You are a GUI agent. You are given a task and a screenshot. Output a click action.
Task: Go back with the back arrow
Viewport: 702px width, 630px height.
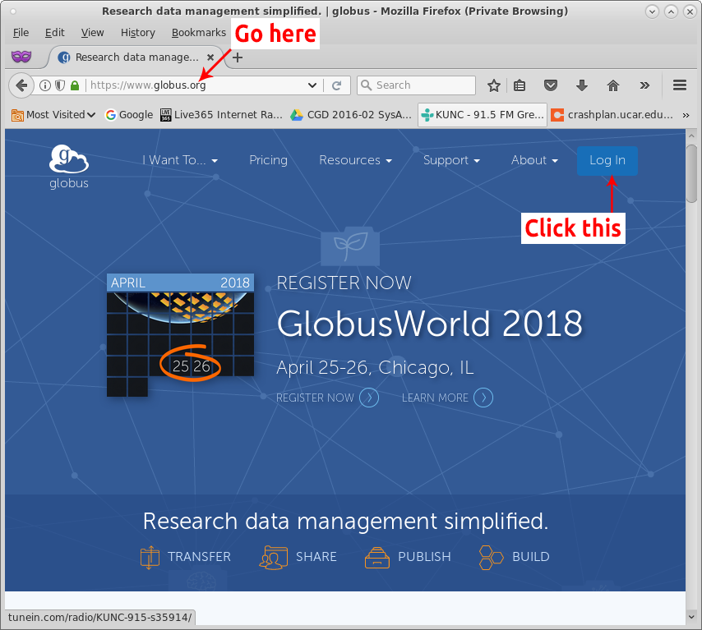click(21, 85)
